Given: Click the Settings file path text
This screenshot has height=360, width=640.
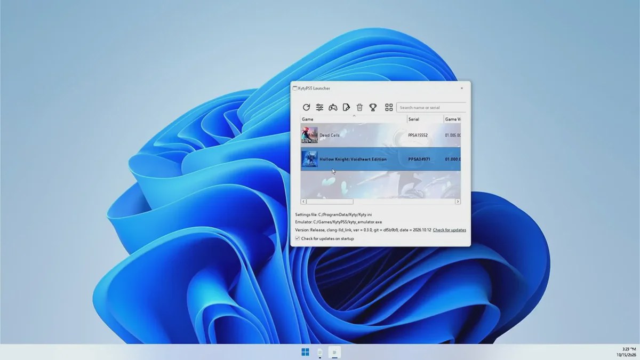Looking at the screenshot, I should pyautogui.click(x=333, y=214).
